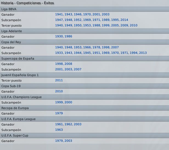Select Subcampeón label under Copa del Rey
169x150 pixels.
(11, 53)
